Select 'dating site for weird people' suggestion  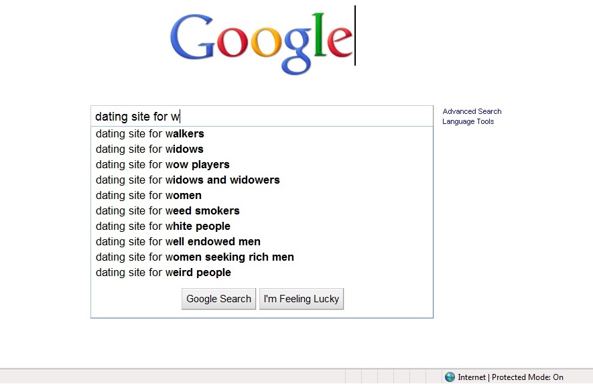(x=262, y=272)
